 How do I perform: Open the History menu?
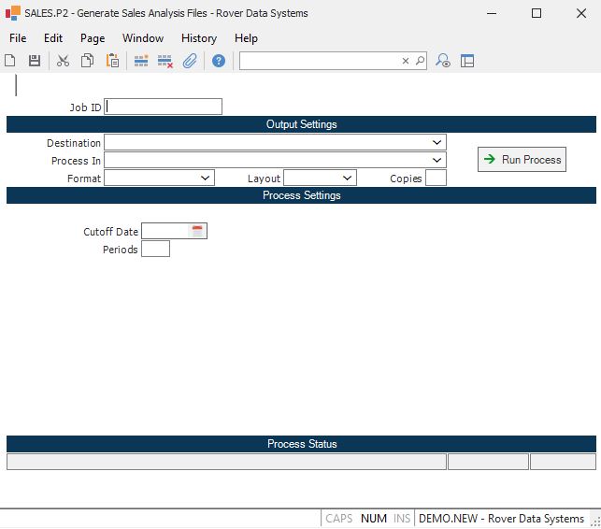point(198,38)
